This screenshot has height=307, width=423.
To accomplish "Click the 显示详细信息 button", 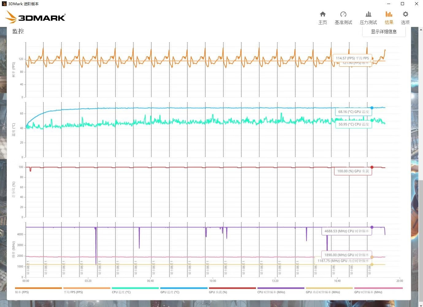I will (384, 31).
